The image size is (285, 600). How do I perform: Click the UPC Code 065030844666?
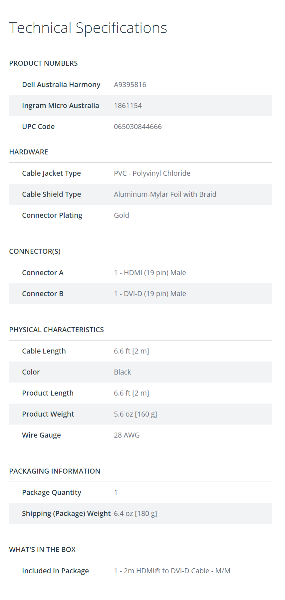(138, 127)
